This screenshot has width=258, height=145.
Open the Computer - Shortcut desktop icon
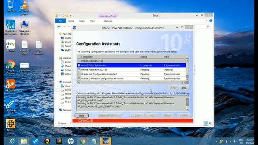(25, 28)
